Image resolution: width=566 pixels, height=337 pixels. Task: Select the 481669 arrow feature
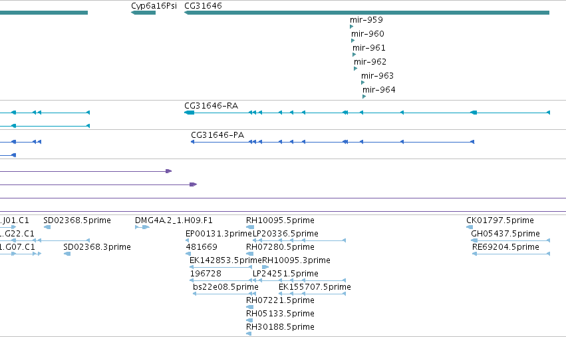tap(188, 254)
